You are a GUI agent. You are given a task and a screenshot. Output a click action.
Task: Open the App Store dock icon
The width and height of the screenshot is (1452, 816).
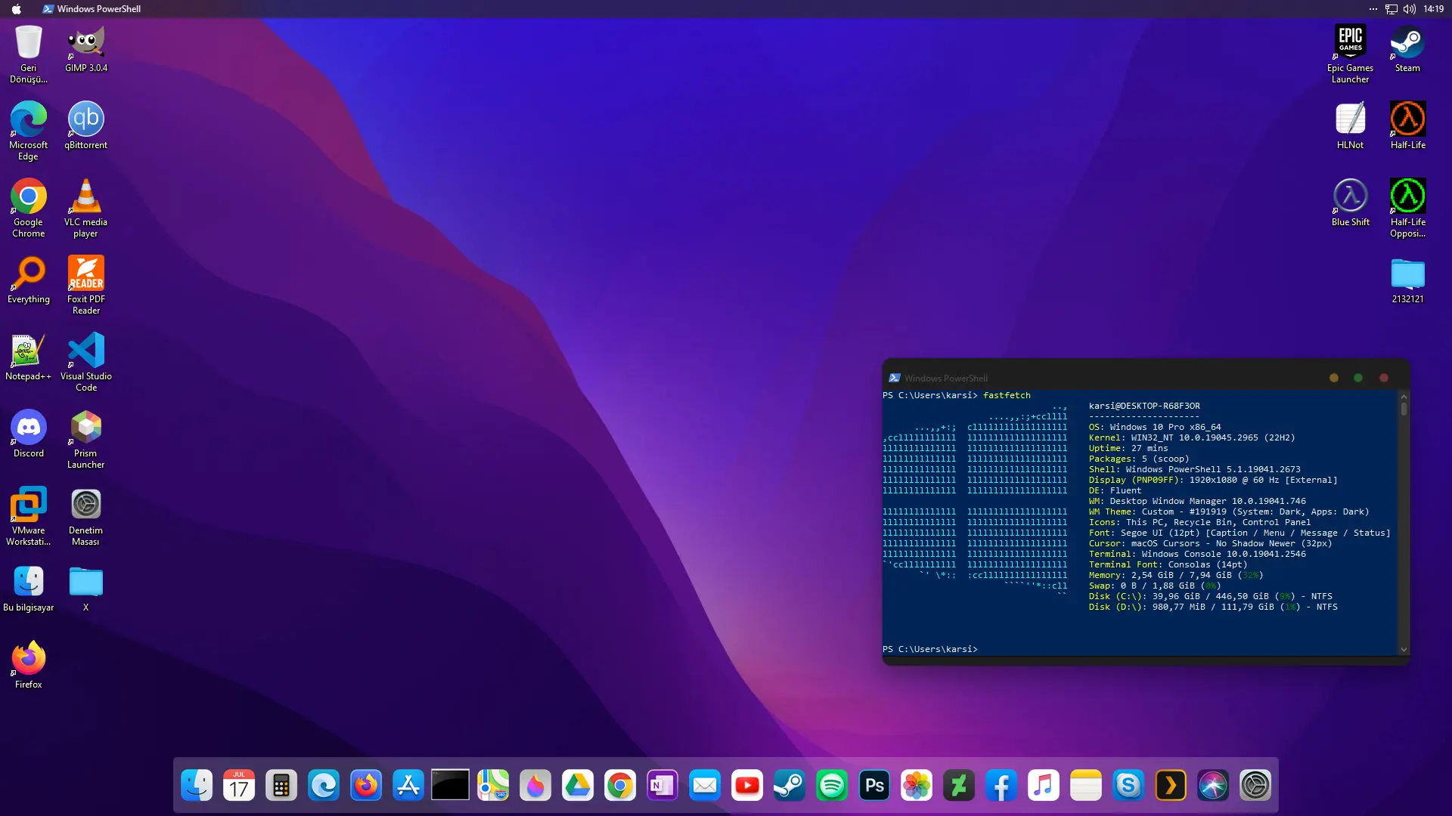point(408,786)
